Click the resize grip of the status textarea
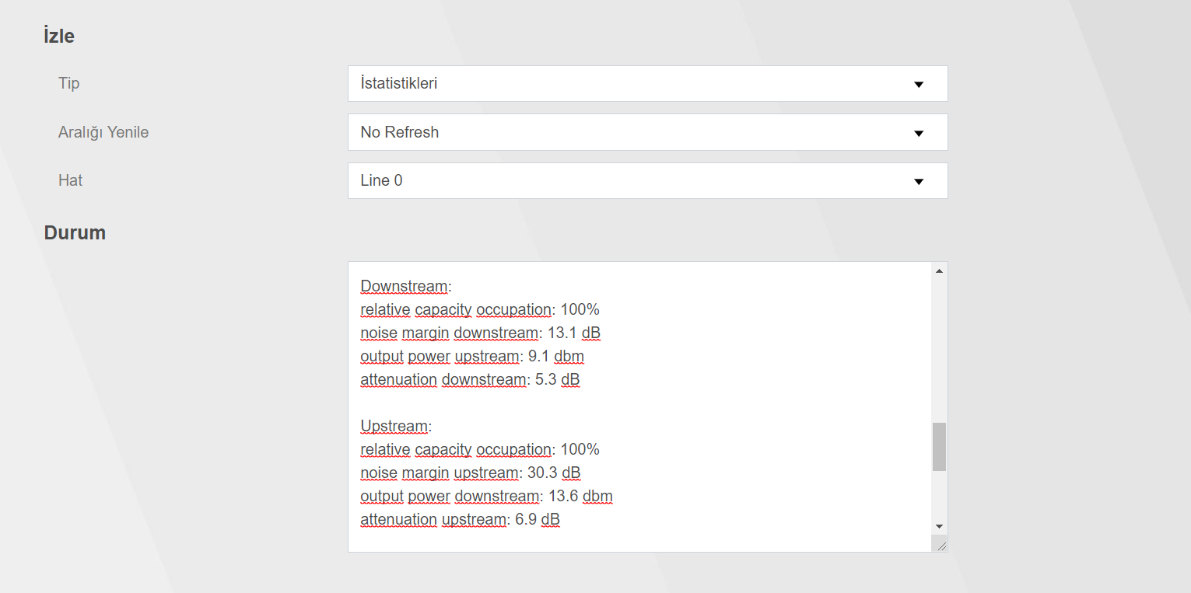This screenshot has width=1191, height=593. click(x=941, y=546)
